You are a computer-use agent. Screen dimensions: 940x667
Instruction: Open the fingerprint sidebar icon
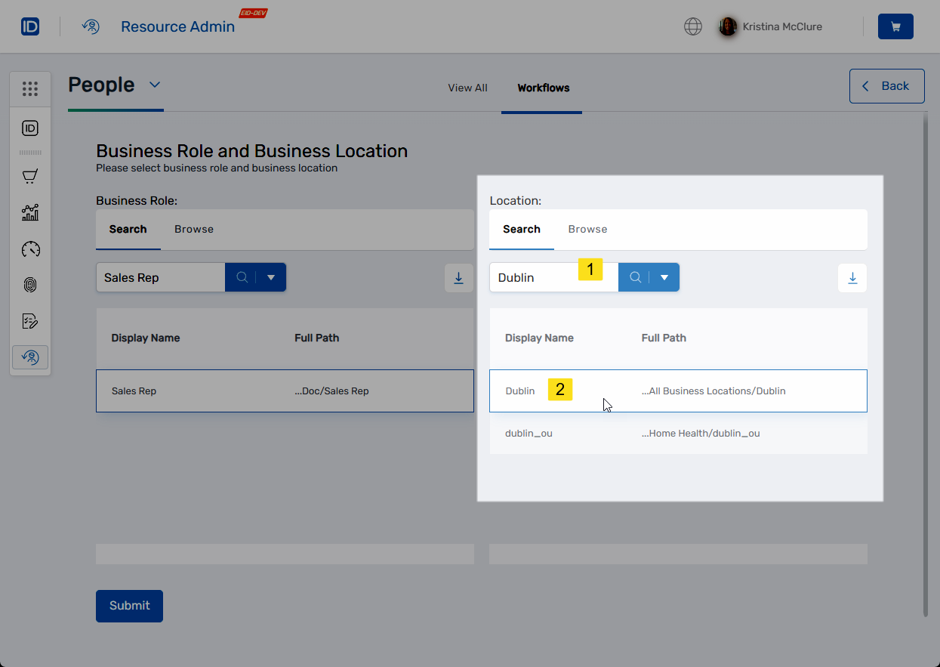pos(30,285)
